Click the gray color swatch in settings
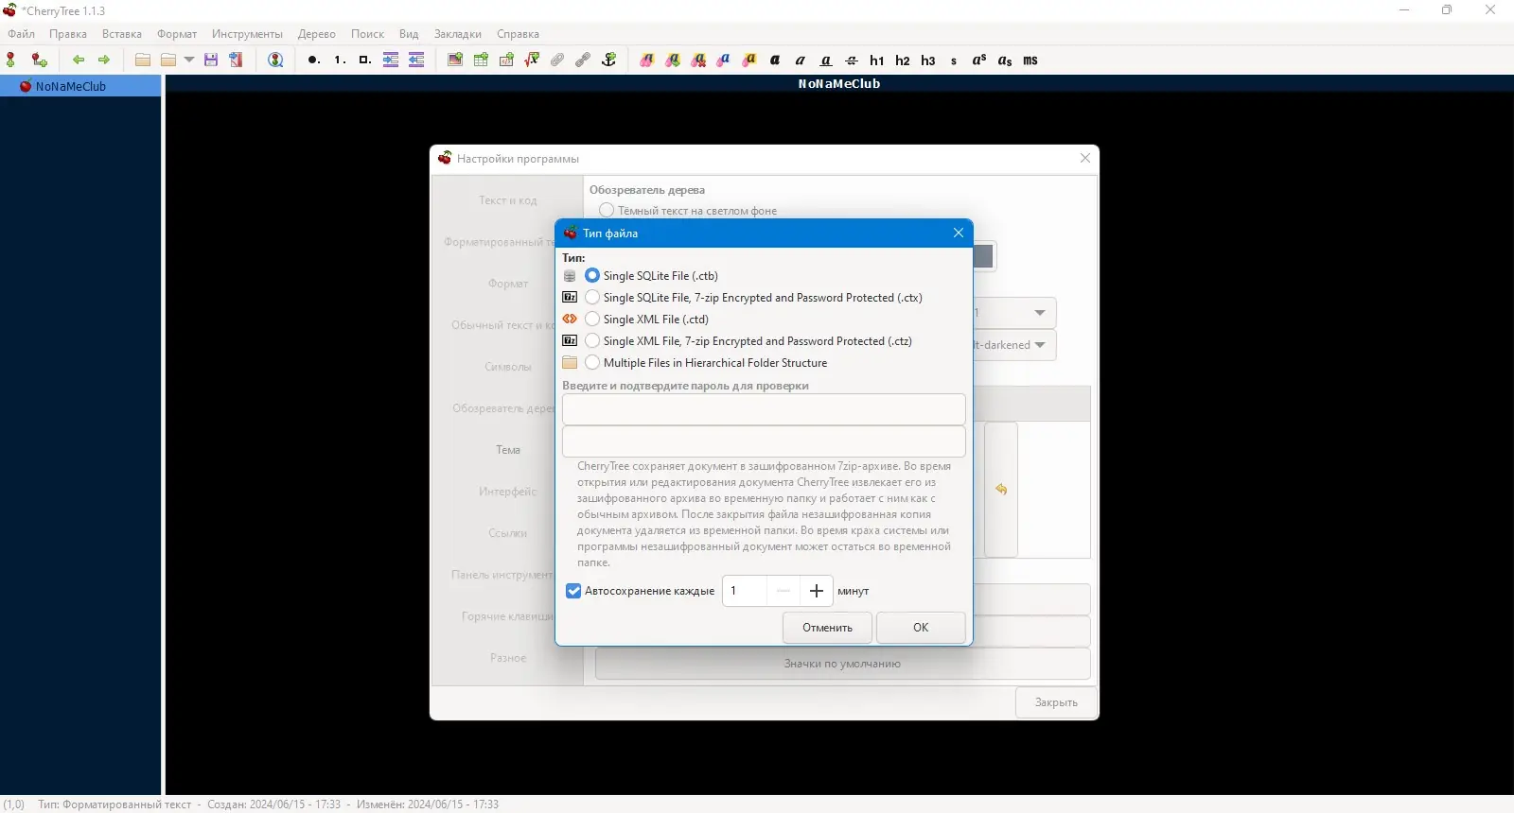This screenshot has height=813, width=1514. (x=984, y=256)
